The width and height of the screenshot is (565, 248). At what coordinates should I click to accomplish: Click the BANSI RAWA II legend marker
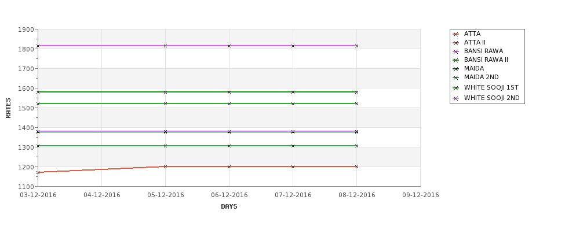pos(455,60)
